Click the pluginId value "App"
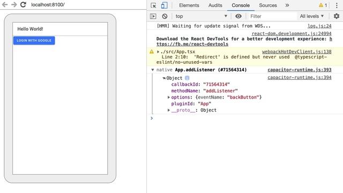The image size is (343, 193). coord(205,103)
